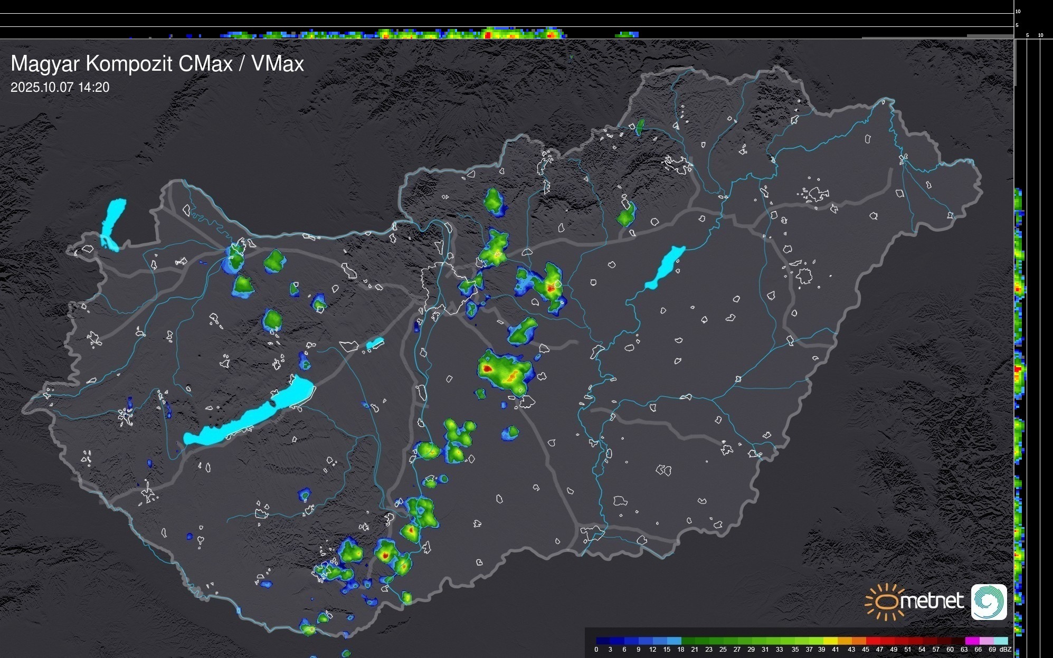Click small Lake Velence northeast of Balaton
The width and height of the screenshot is (1053, 658).
[375, 344]
